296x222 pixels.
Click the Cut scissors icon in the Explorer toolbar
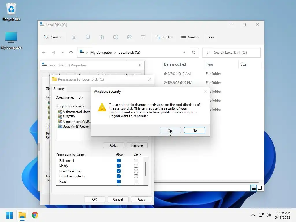coord(74,37)
